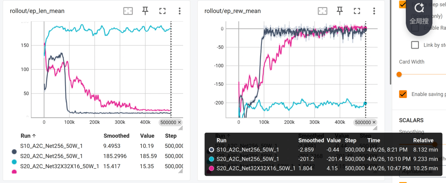
Task: Sort ep_len_mean table by Step column
Action: 171,136
